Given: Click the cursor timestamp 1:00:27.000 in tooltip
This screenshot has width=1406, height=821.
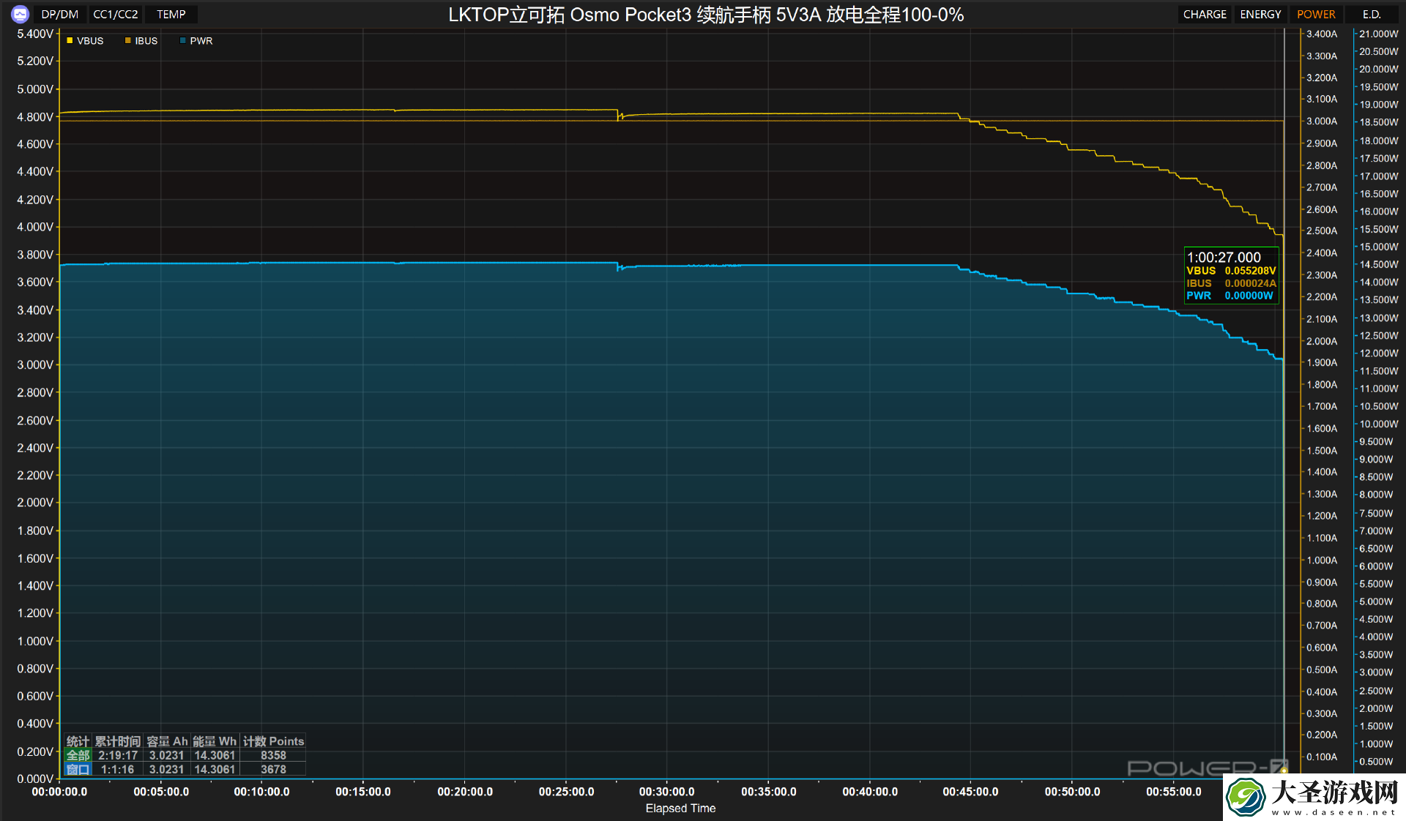Looking at the screenshot, I should tap(1224, 258).
